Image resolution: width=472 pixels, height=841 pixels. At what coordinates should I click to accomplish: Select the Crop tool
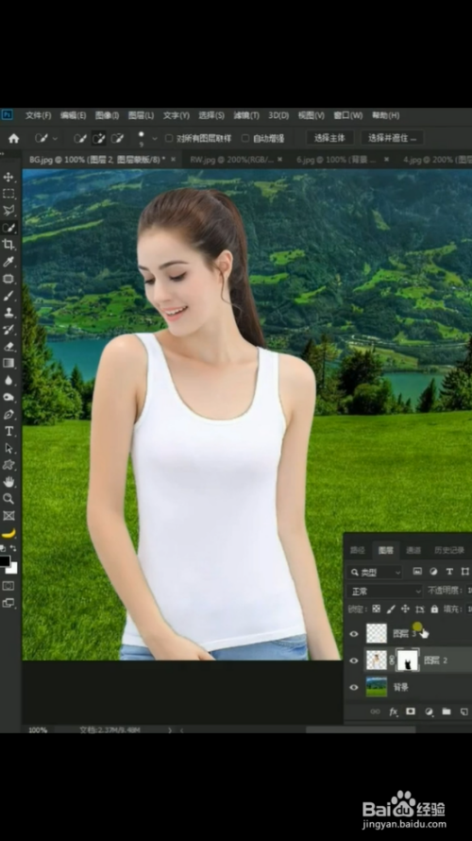pos(8,245)
